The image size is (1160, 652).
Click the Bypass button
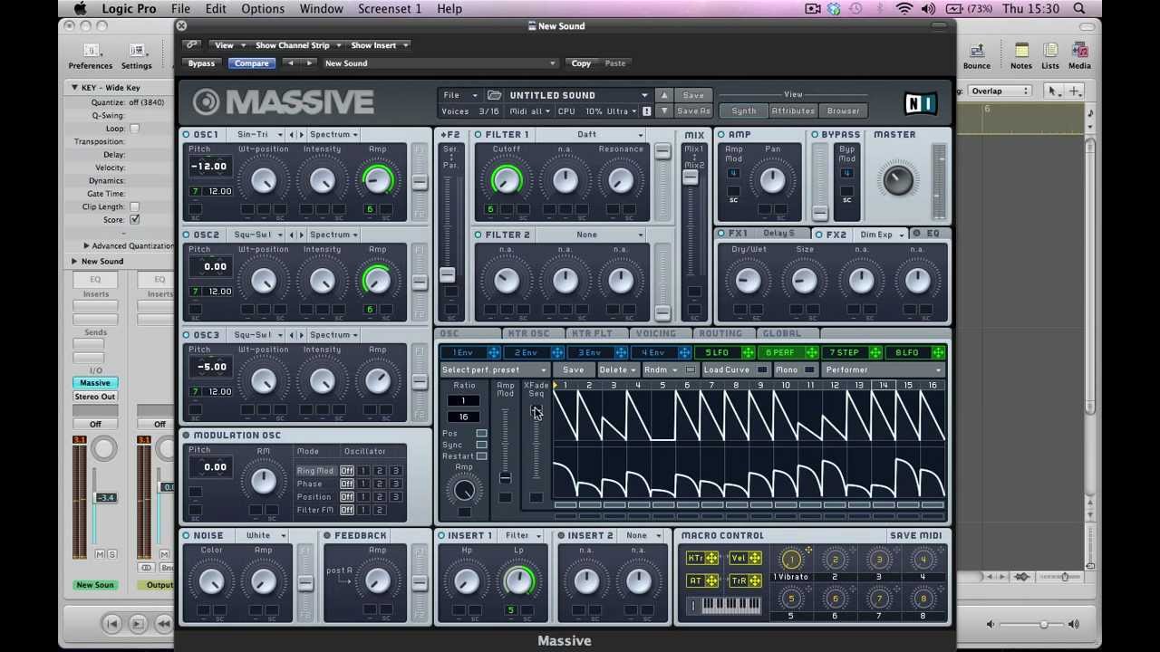pyautogui.click(x=201, y=63)
